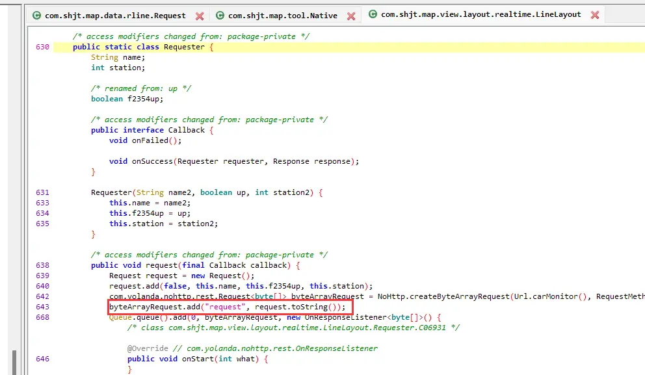The image size is (645, 375).
Task: Click the Requester class name declaration
Action: pos(184,47)
